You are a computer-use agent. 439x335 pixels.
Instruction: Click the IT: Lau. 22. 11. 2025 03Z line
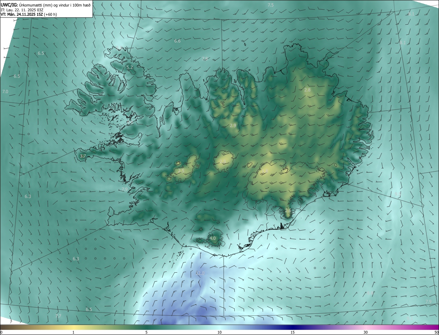point(22,10)
